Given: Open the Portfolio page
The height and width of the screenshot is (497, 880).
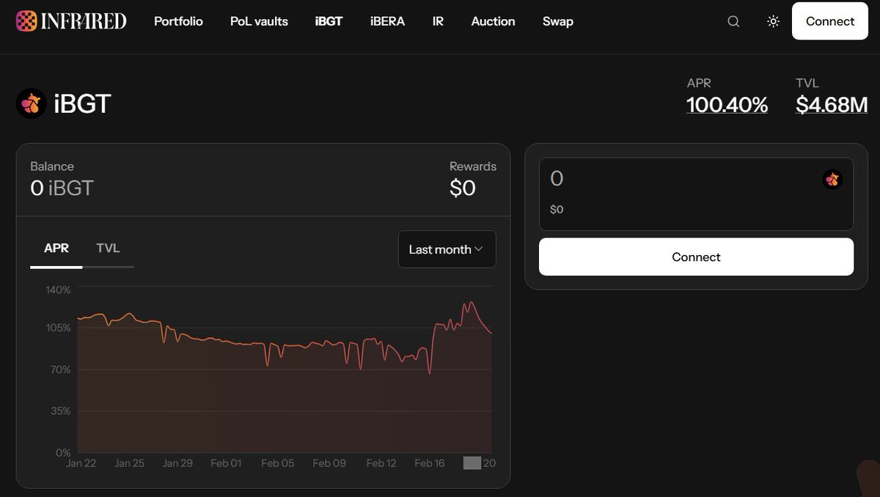Looking at the screenshot, I should point(178,21).
